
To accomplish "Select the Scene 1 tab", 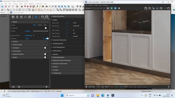I will [3, 13].
